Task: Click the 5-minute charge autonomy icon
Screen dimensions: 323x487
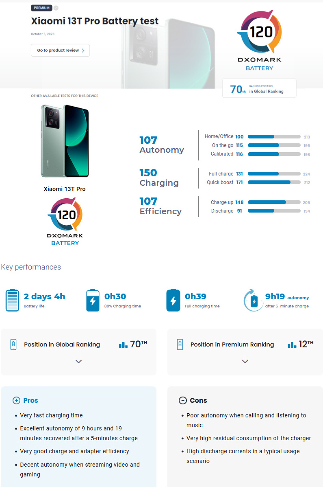Action: pos(253,301)
